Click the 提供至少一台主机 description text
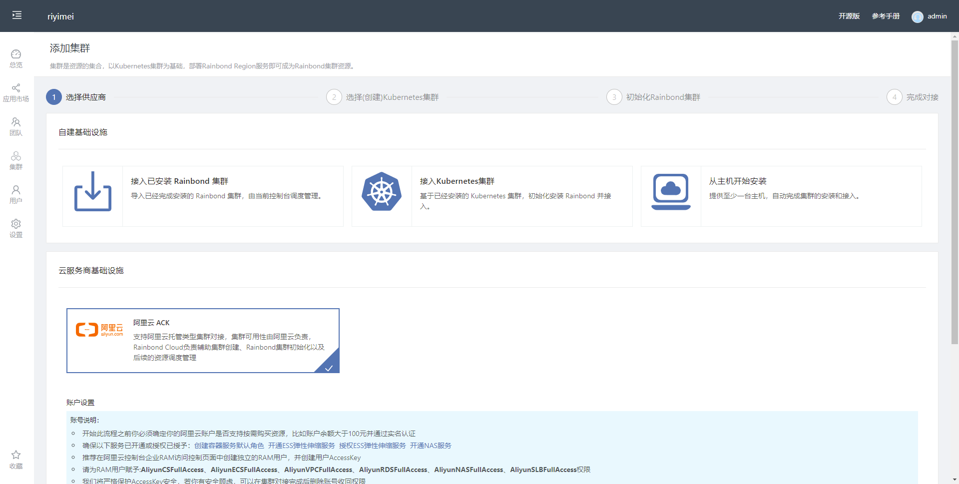959x484 pixels. [x=785, y=196]
